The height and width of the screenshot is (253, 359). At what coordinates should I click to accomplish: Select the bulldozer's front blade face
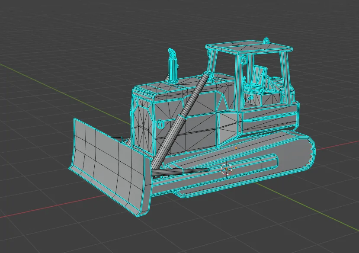click(108, 165)
